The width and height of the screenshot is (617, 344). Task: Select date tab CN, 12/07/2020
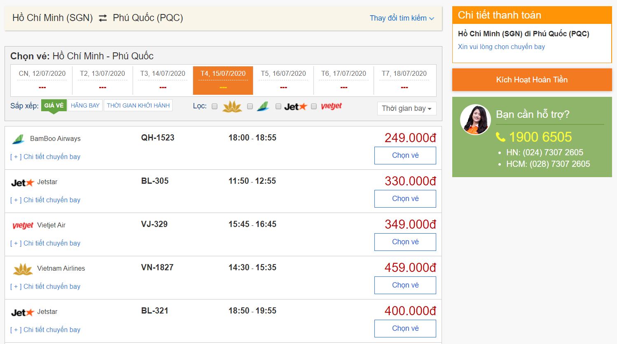pyautogui.click(x=42, y=80)
